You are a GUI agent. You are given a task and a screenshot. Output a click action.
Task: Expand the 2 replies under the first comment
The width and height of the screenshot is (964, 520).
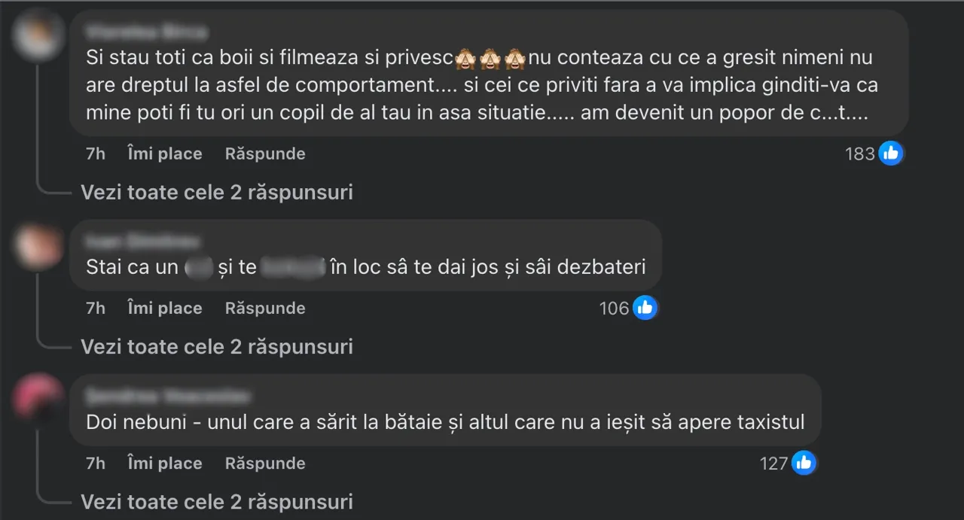click(217, 193)
